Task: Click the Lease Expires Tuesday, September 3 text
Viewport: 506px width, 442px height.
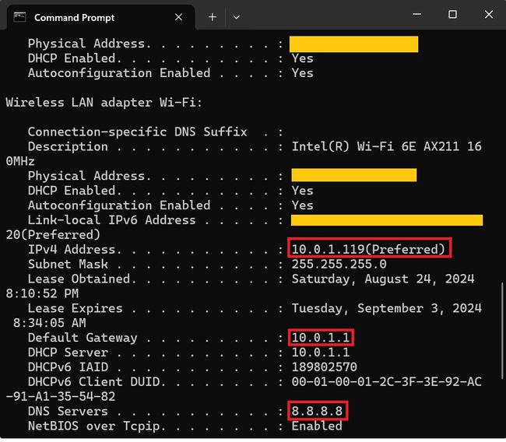Action: click(386, 308)
